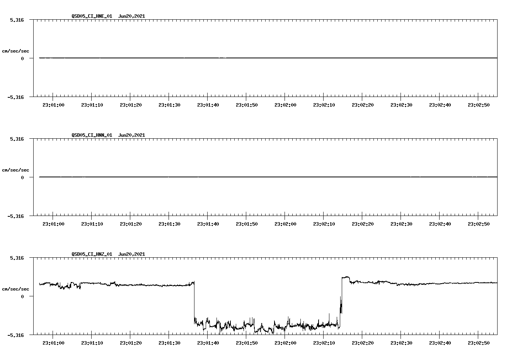Click the 23:02:40 time label under the HNN plot
Image resolution: width=525 pixels, height=357 pixels.
tap(440, 224)
